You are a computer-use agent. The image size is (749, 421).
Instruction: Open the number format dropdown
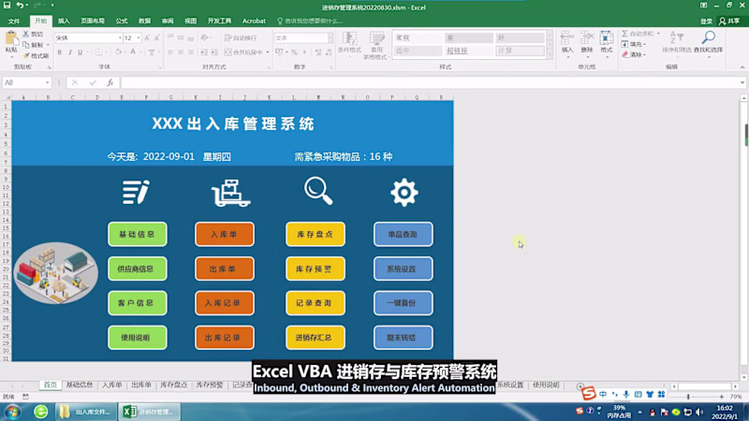330,37
